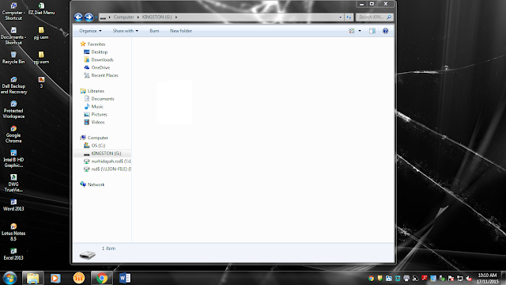
Task: Select the Dell Backup and Recovery icon
Action: [13, 85]
